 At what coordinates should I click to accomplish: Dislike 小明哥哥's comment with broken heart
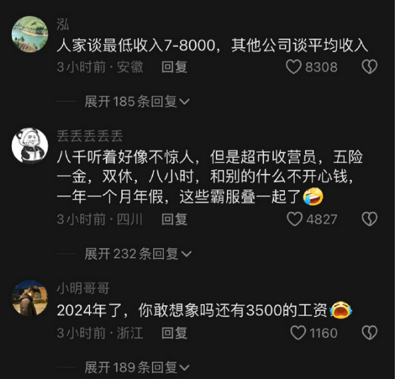[369, 333]
